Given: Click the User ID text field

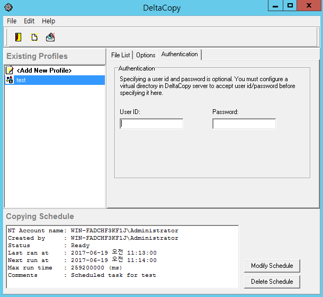Looking at the screenshot, I should [151, 124].
